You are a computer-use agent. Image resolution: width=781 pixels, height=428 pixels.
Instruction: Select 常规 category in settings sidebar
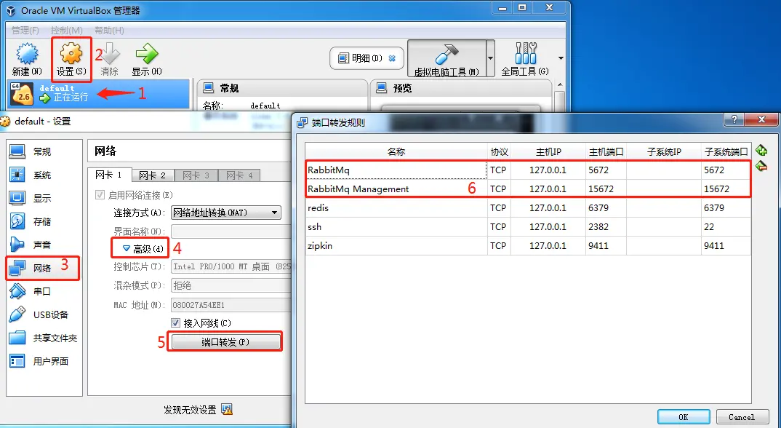pos(44,151)
